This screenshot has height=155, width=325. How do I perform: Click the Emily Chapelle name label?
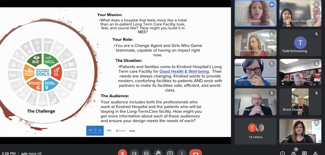249,21
